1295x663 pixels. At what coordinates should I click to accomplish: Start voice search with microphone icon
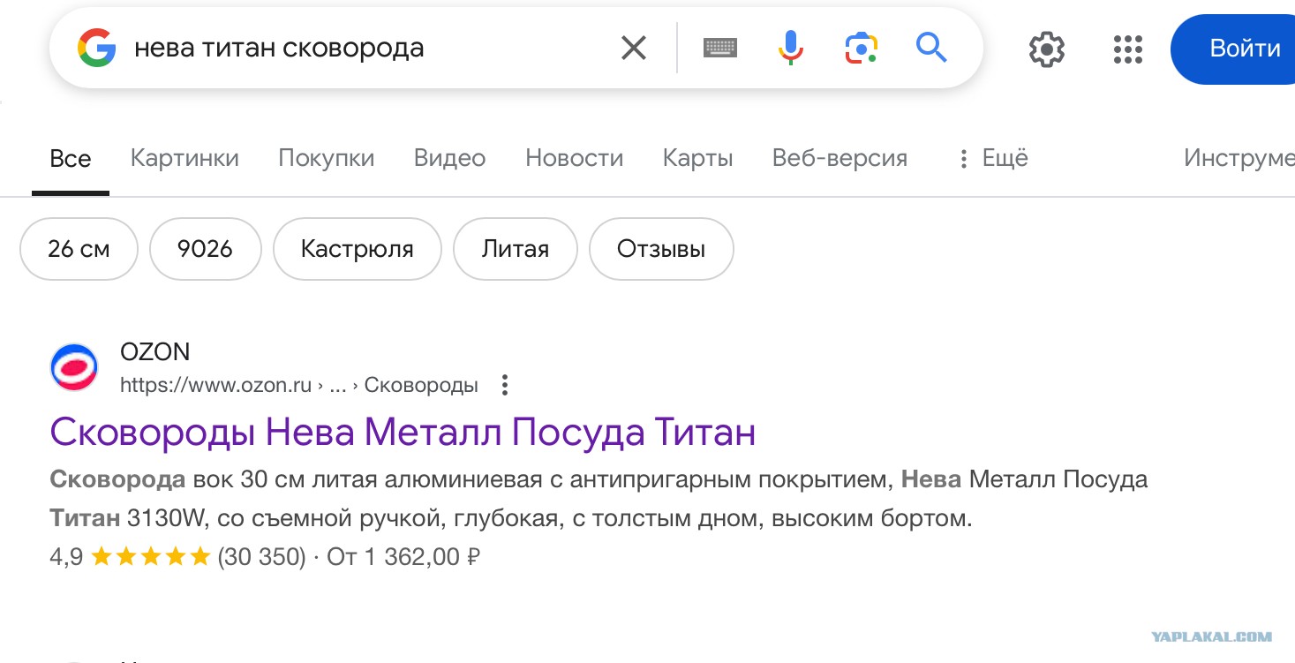pos(791,48)
